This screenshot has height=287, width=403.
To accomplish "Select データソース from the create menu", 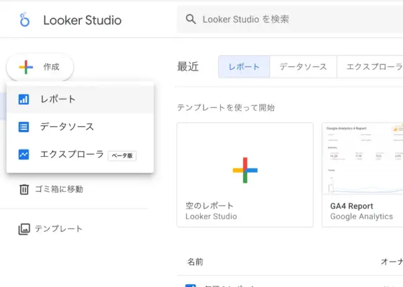I will tap(80, 127).
